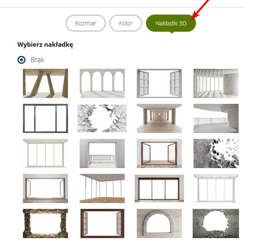Open the Kolor tab
Viewport: 259px width, 241px height.
(126, 23)
